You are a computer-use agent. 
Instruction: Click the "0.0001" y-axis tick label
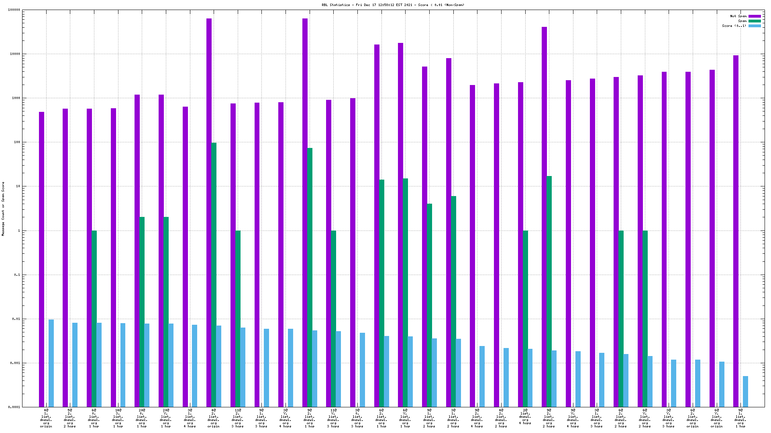point(14,407)
